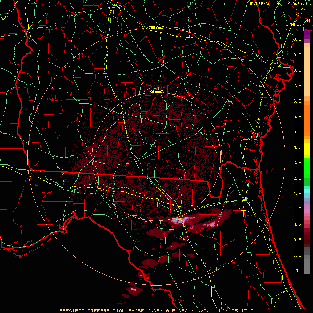
Task: Click the TH legend label
Action: point(299,271)
